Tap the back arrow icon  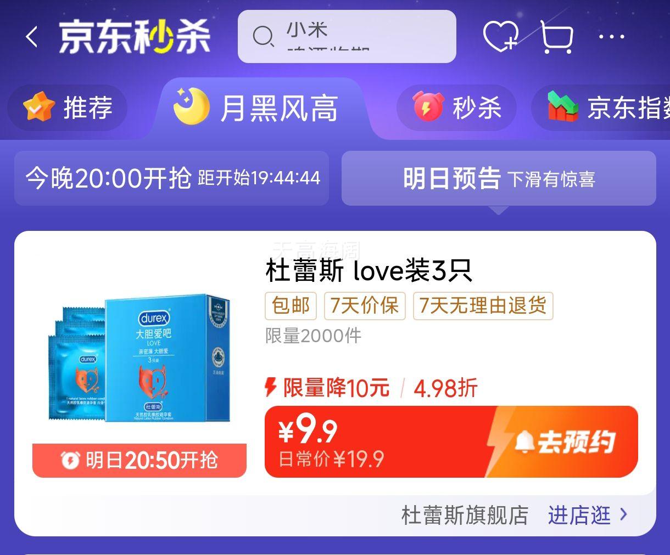[32, 37]
